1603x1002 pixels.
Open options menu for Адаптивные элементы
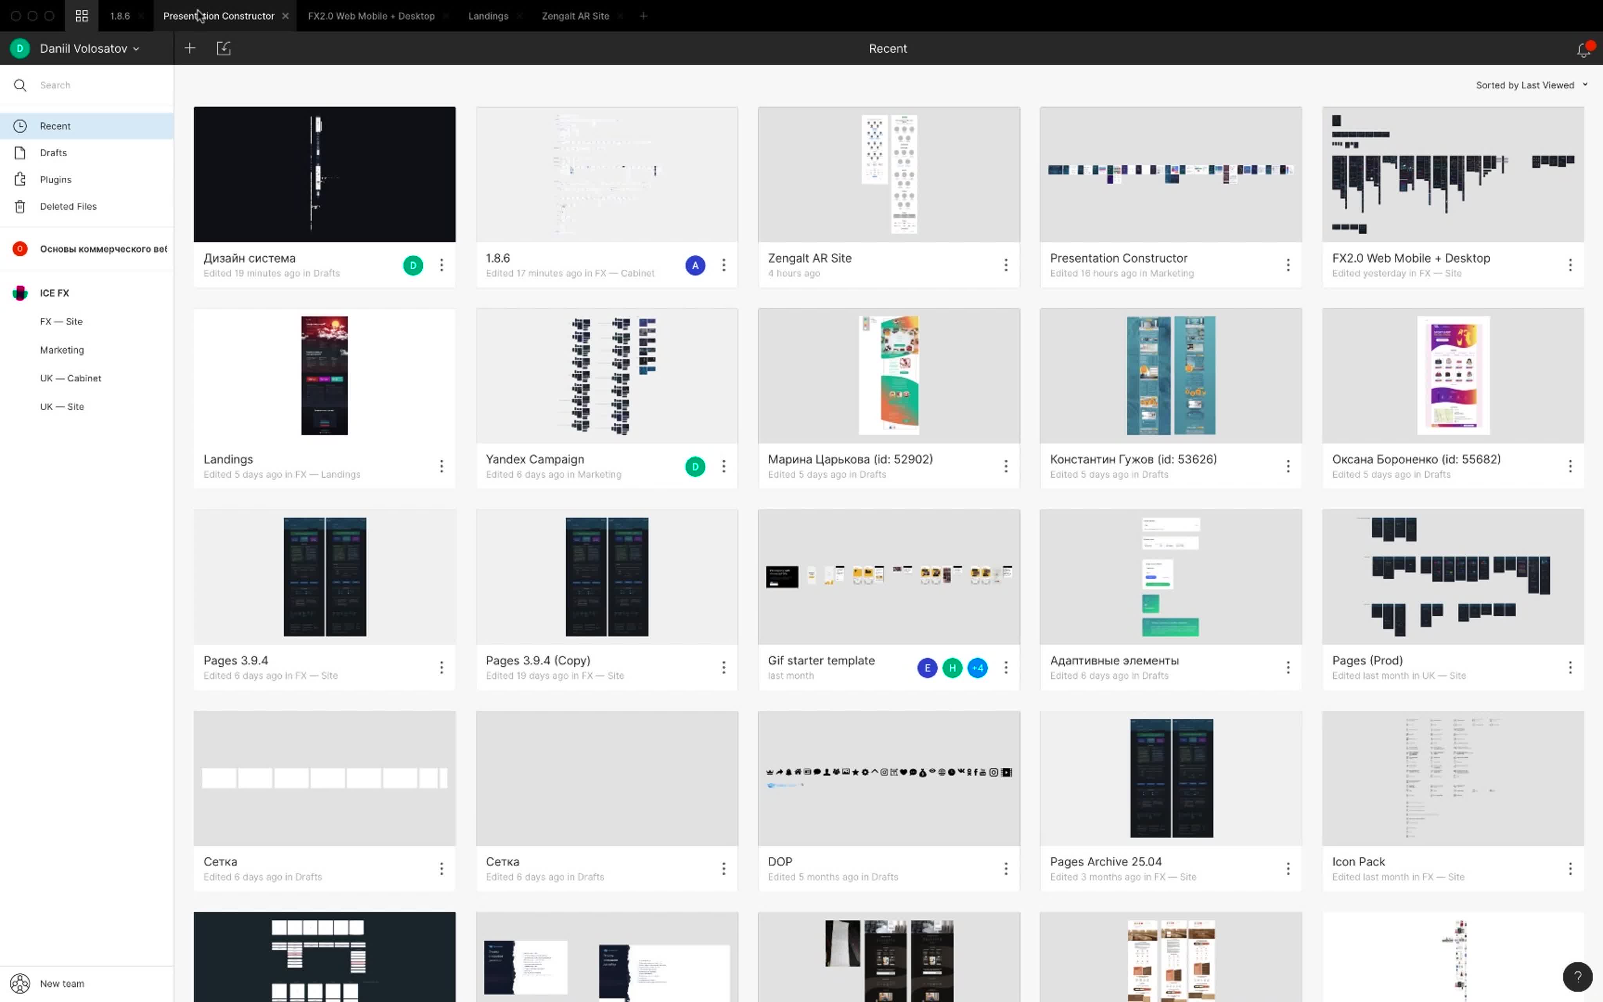click(1288, 667)
